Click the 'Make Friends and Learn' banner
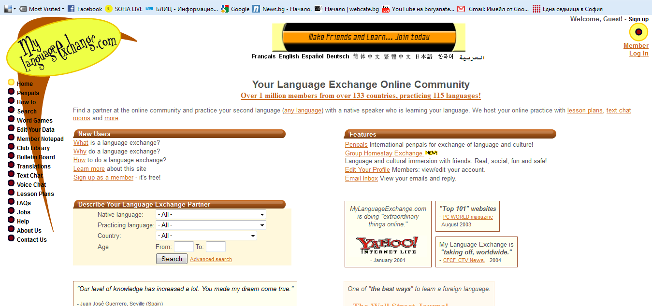This screenshot has height=306, width=652. (x=369, y=37)
